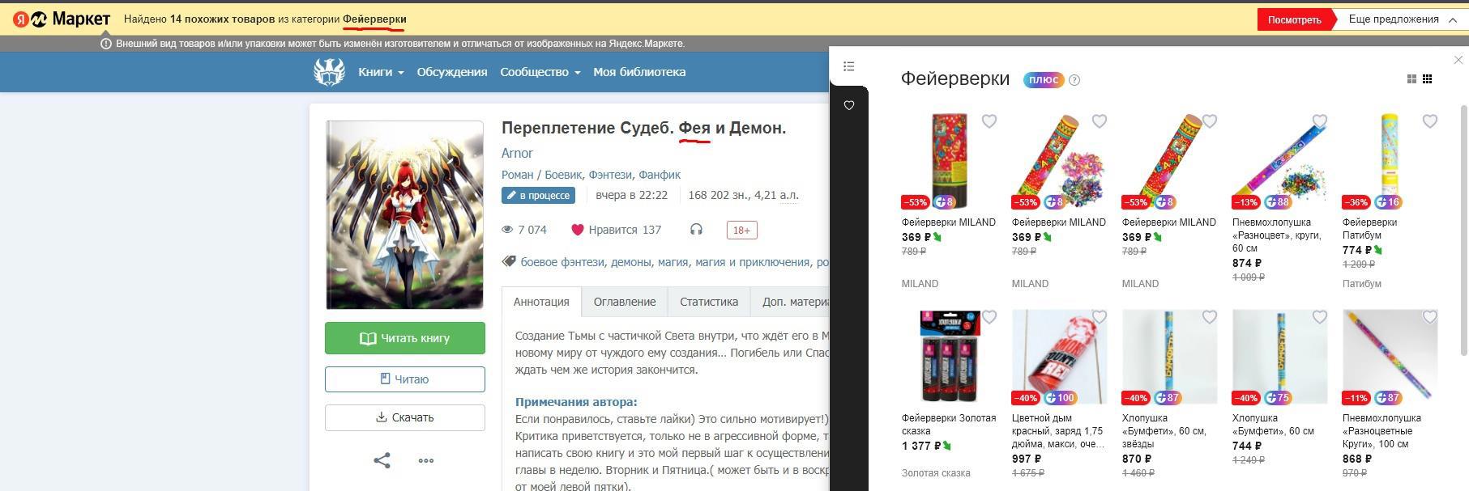Click the headphones audio icon
1469x491 pixels.
(x=696, y=230)
